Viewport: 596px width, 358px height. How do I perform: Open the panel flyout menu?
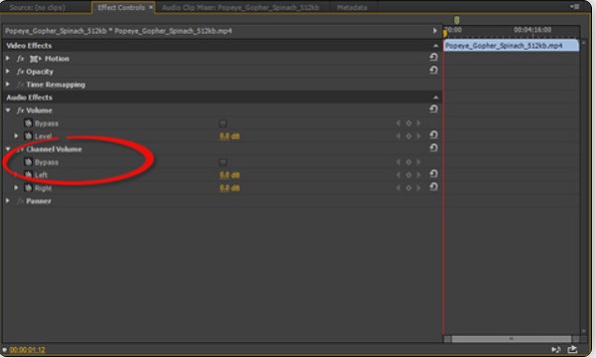[574, 7]
